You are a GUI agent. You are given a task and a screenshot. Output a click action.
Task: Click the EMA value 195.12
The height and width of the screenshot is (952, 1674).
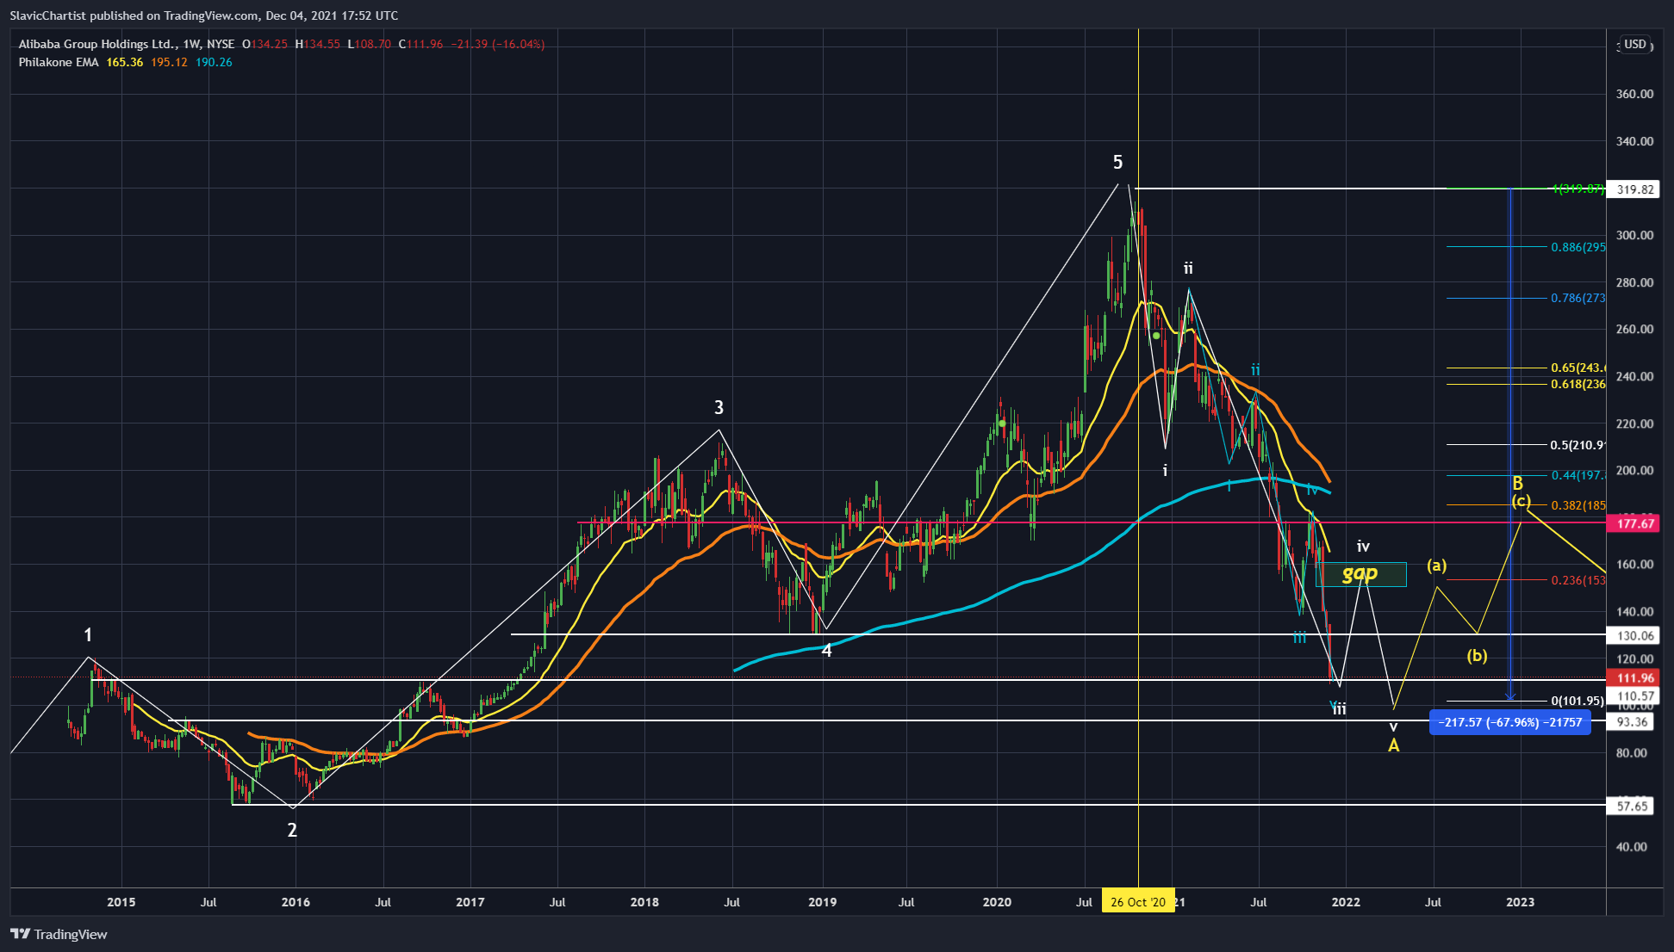coord(169,62)
